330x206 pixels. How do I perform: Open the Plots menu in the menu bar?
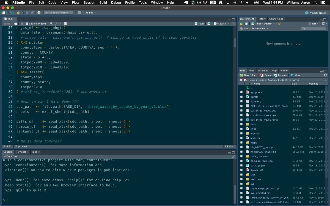point(76,2)
